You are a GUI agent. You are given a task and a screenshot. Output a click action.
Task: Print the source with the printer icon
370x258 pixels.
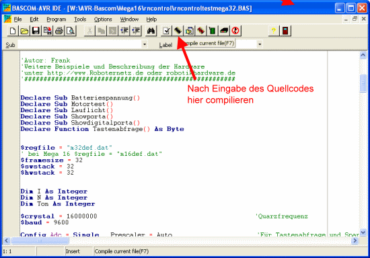[59, 31]
